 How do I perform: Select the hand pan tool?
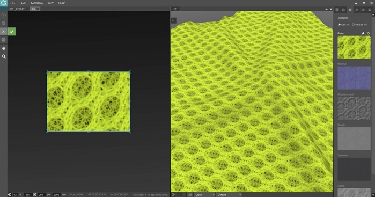click(3, 48)
